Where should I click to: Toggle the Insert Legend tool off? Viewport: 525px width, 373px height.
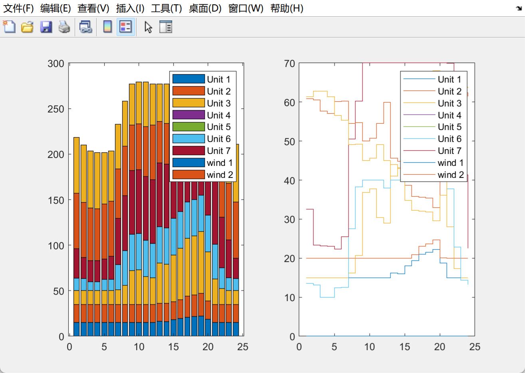click(125, 27)
